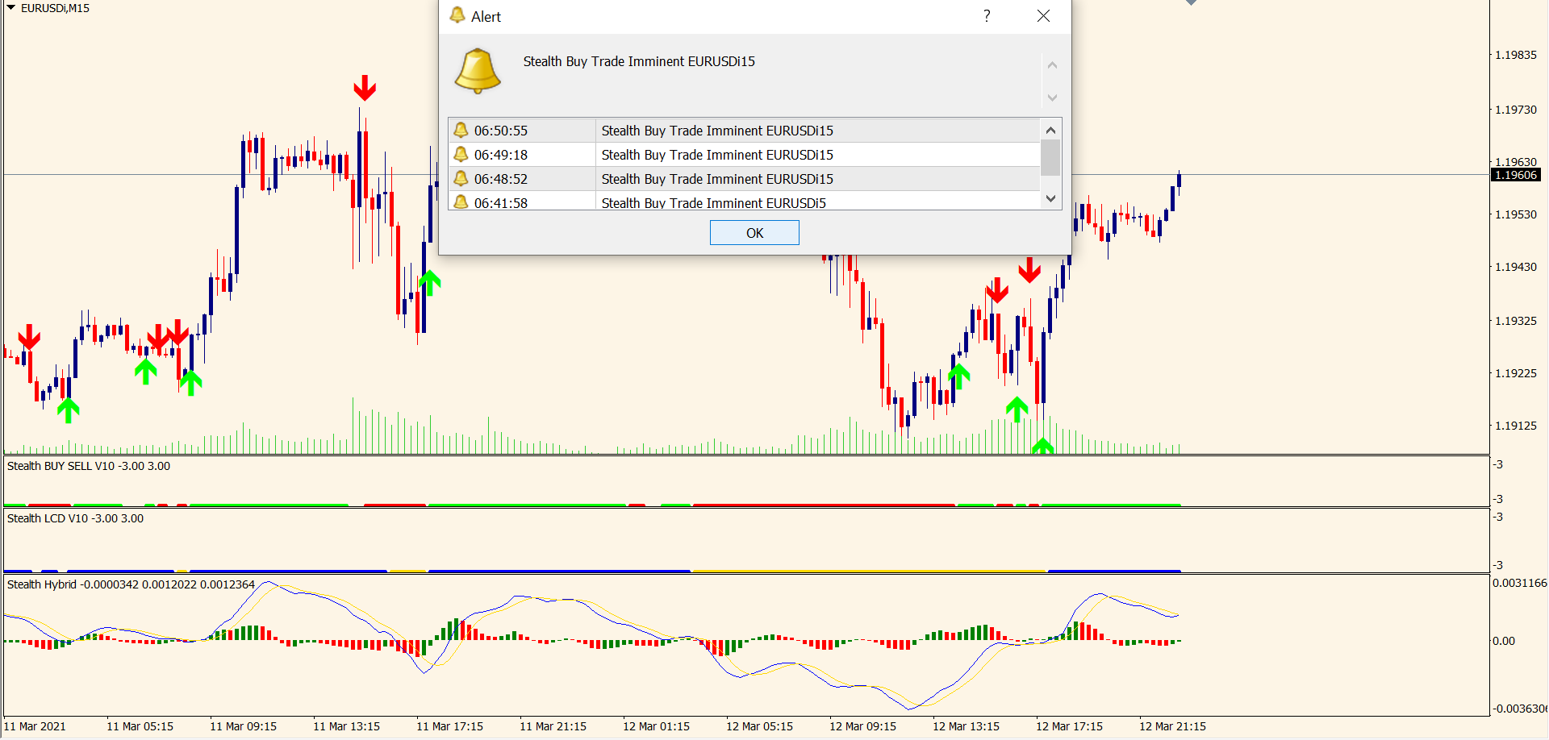Click the bell icon beside 06:48:52 alert
The width and height of the screenshot is (1549, 740).
(x=461, y=178)
